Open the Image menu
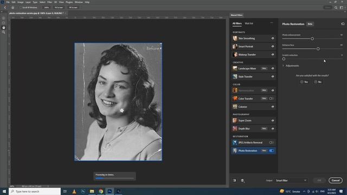Screen dimensions: 347x195 (21, 2)
